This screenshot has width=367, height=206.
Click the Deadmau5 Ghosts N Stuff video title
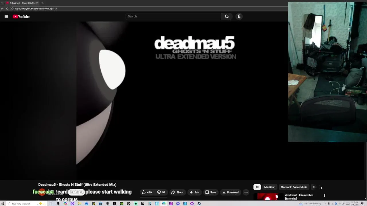(x=77, y=185)
